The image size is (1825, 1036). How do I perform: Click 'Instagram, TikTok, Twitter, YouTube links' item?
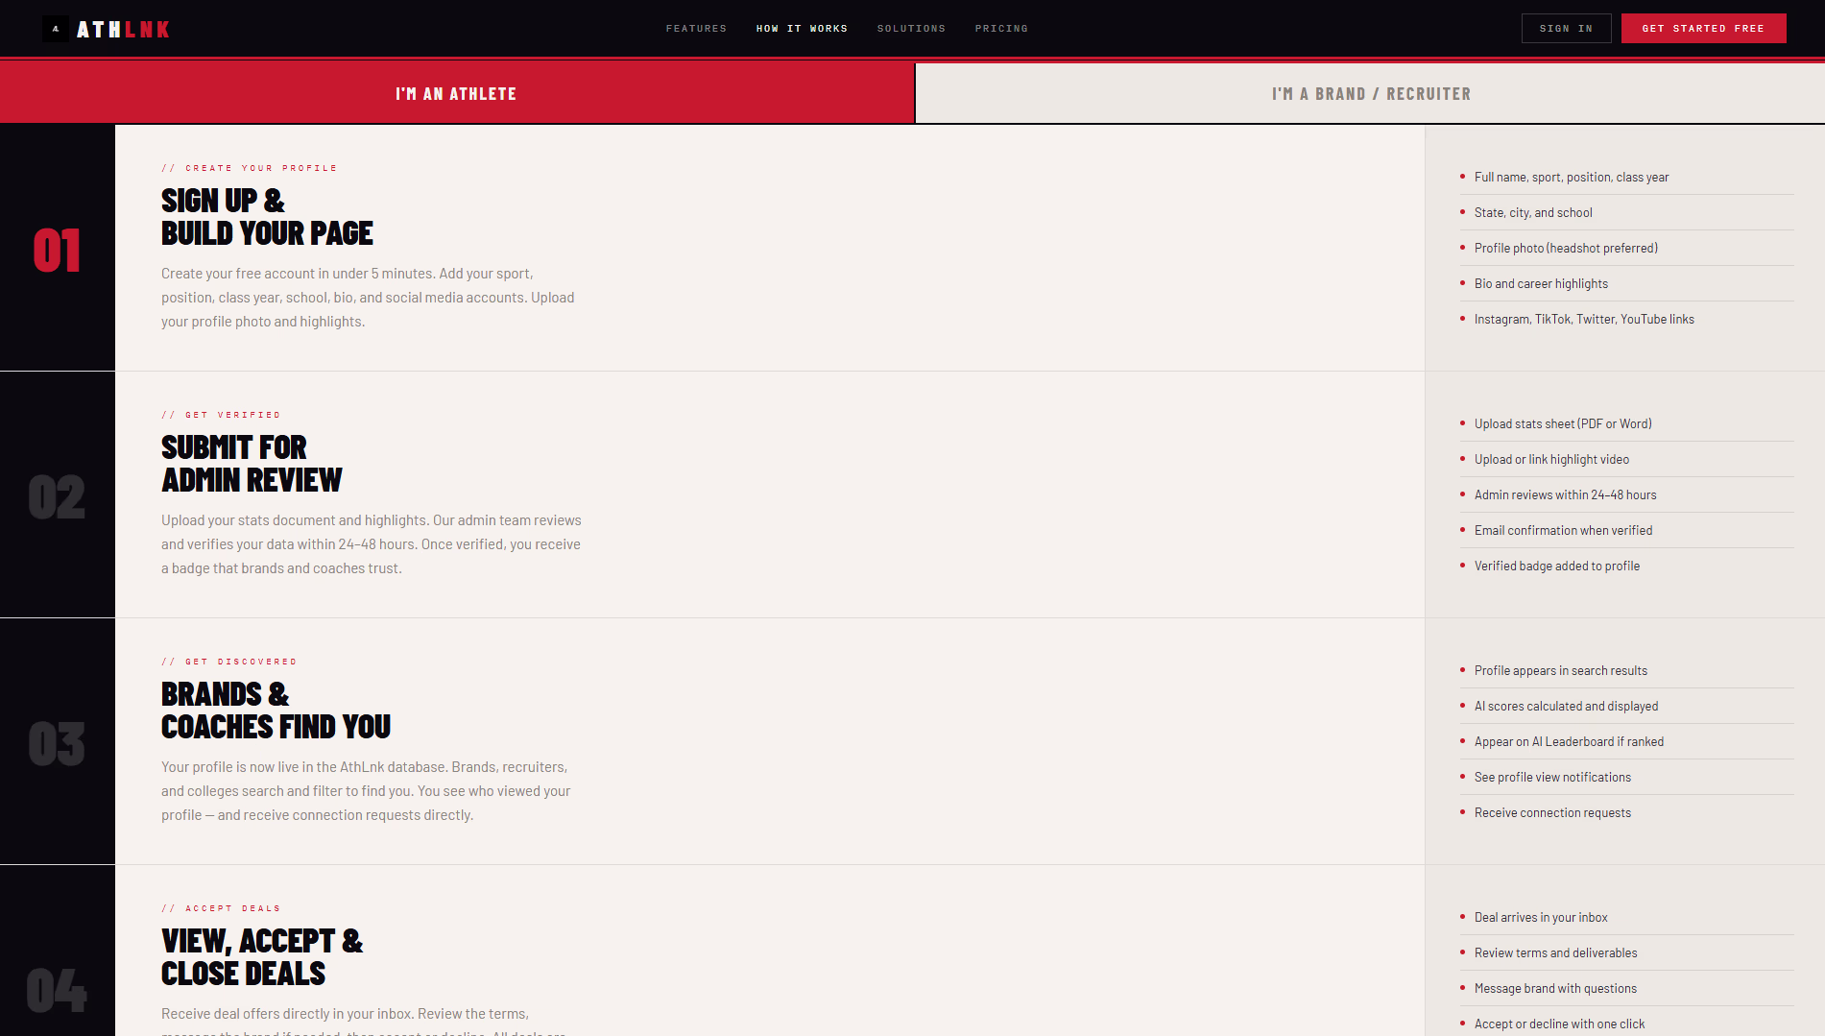(1584, 320)
